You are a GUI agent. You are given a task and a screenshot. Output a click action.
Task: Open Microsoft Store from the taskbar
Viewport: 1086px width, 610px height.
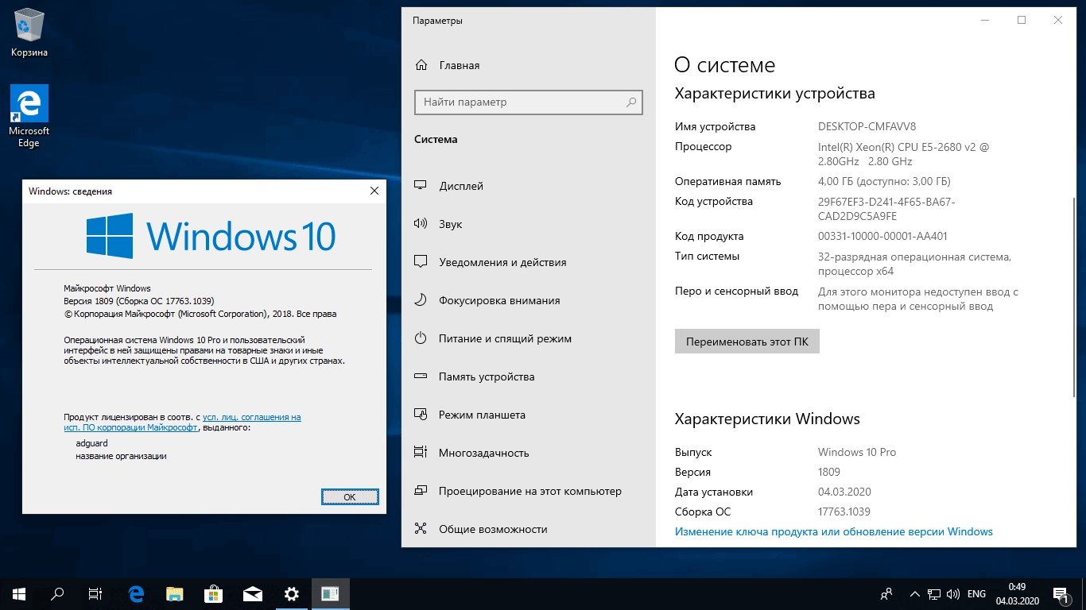[214, 594]
